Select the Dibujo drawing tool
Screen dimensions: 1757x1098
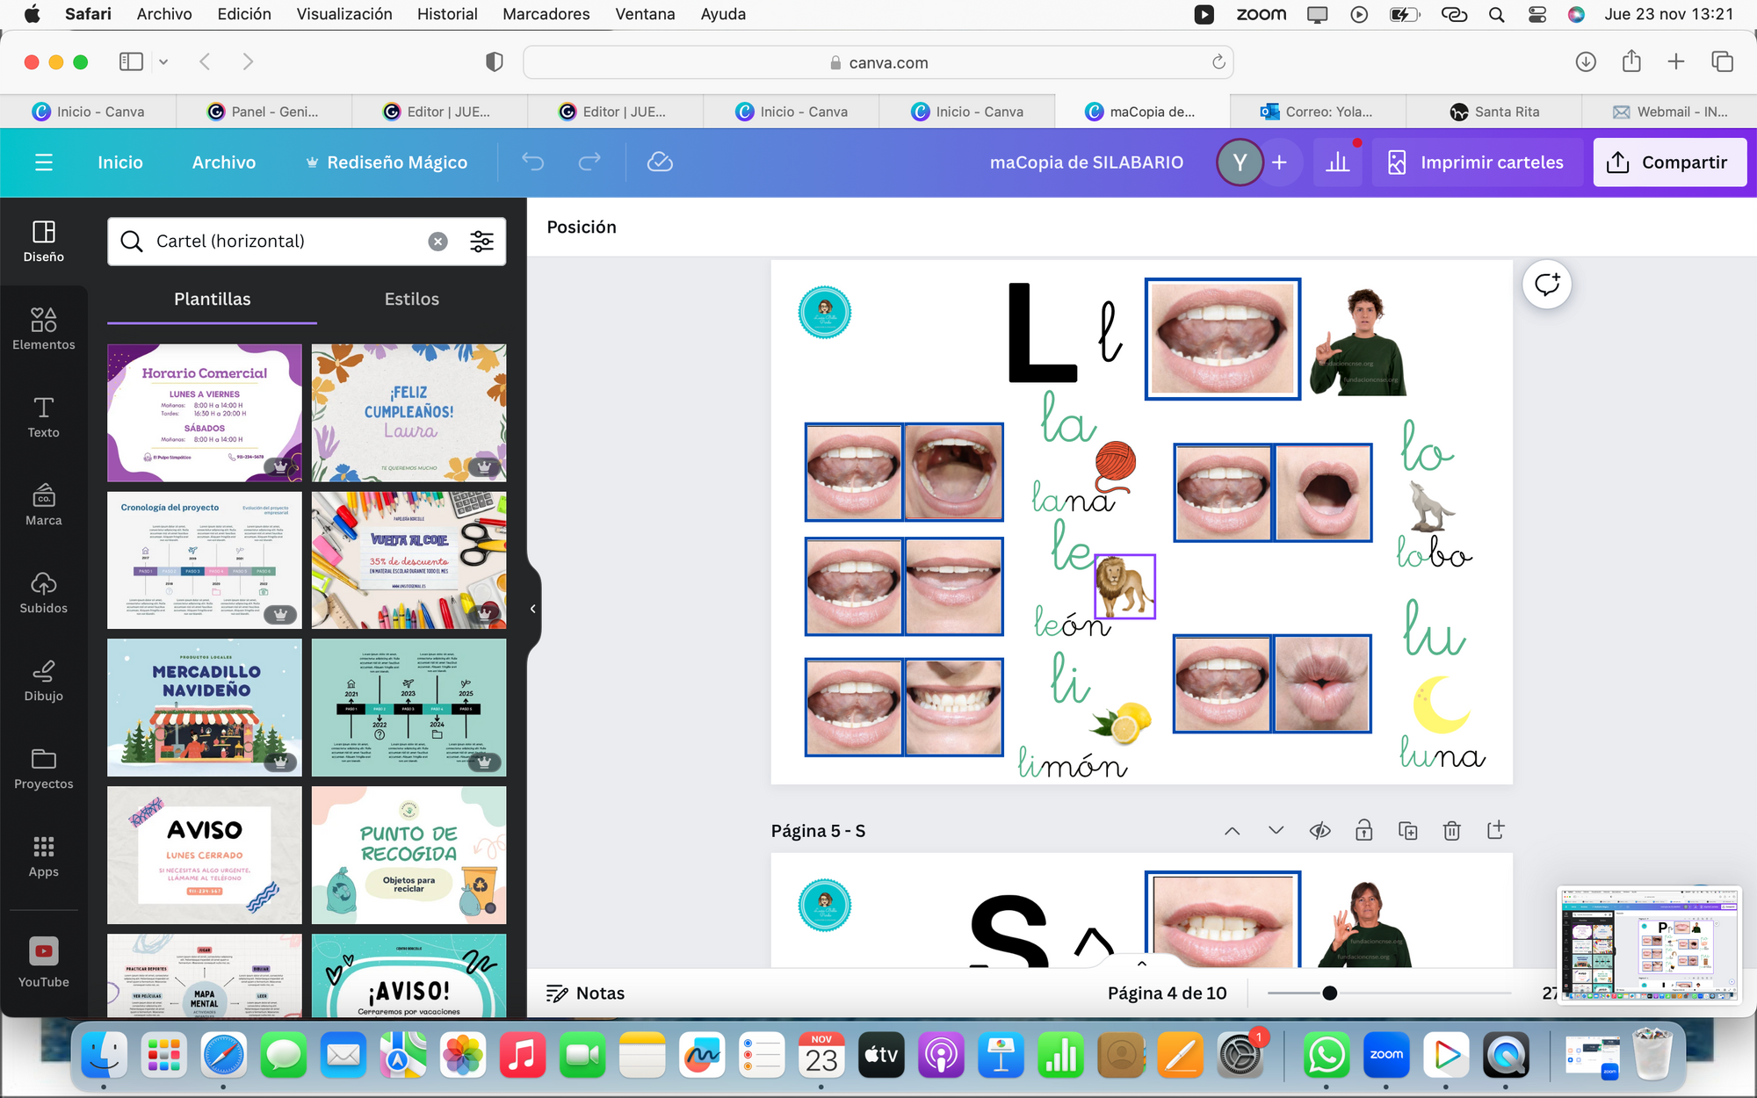coord(43,680)
